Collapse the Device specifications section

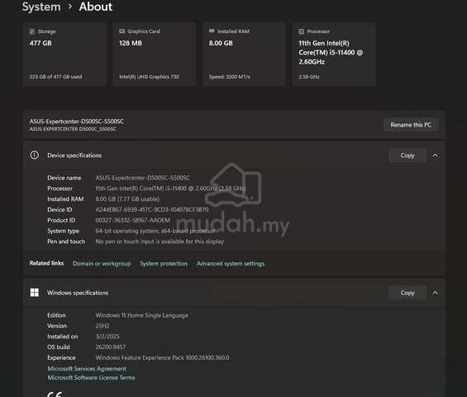pyautogui.click(x=435, y=155)
